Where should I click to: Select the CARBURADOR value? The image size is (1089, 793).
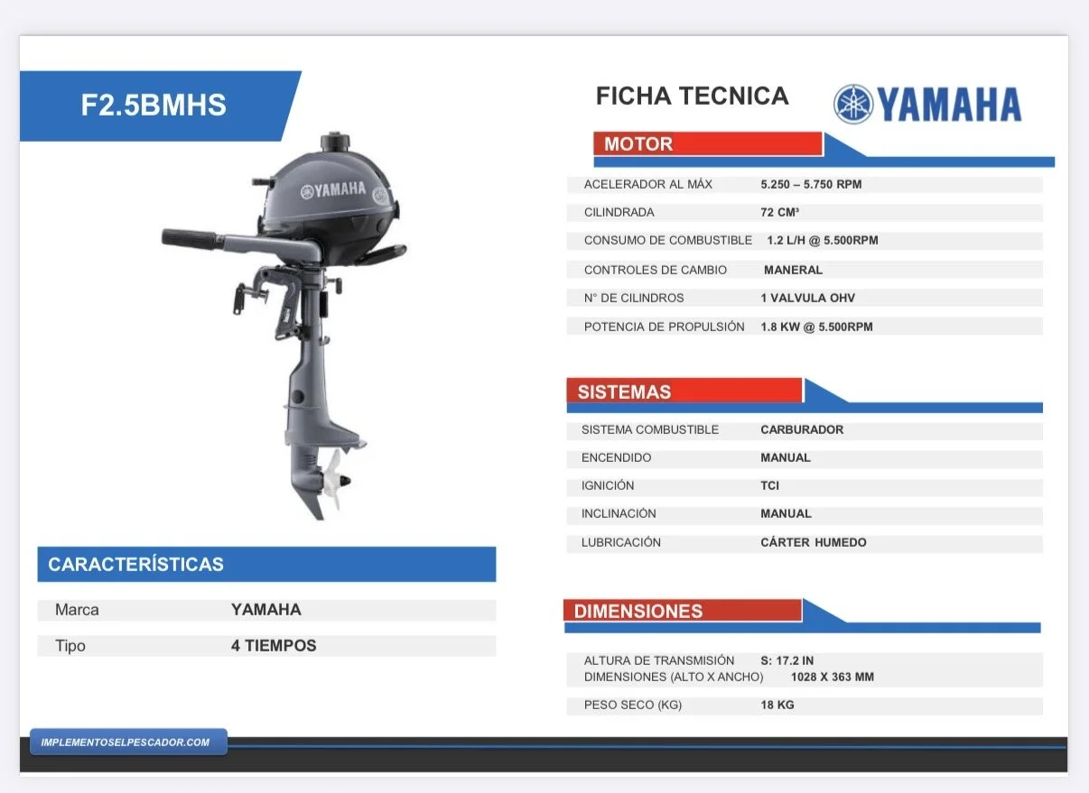tap(802, 430)
